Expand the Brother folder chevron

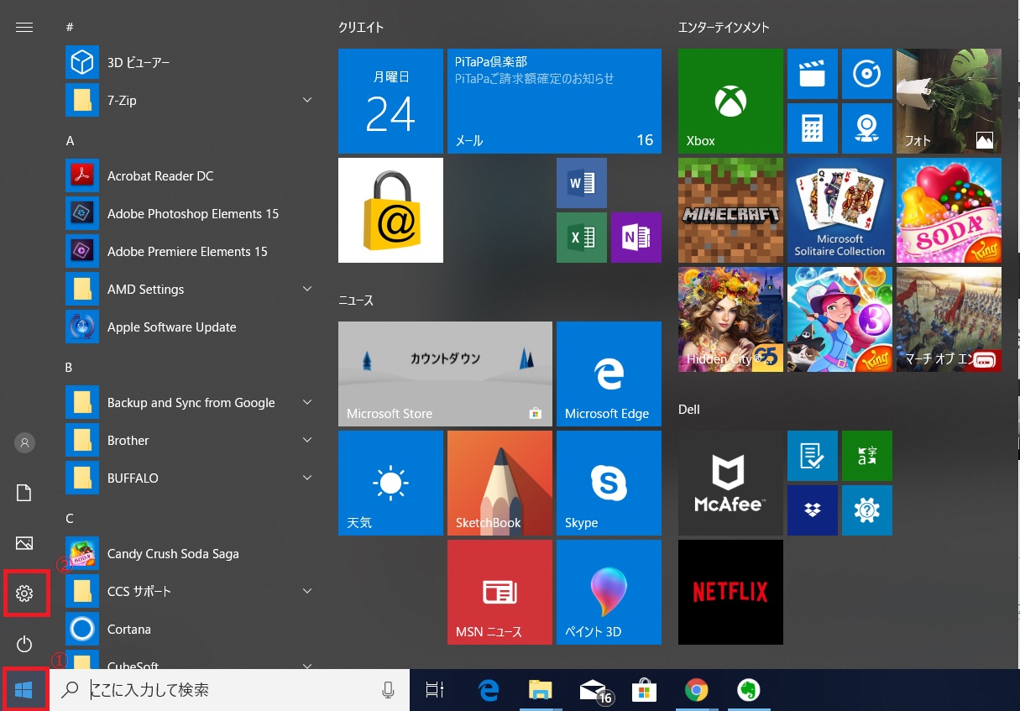click(x=307, y=440)
